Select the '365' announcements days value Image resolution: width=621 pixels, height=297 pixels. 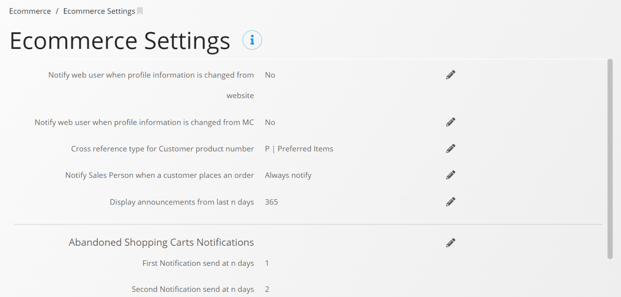pyautogui.click(x=271, y=202)
